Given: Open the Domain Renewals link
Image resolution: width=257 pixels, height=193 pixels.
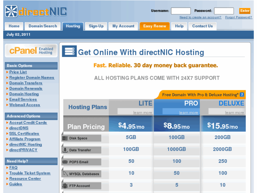Looking at the screenshot, I should pyautogui.click(x=26, y=89).
